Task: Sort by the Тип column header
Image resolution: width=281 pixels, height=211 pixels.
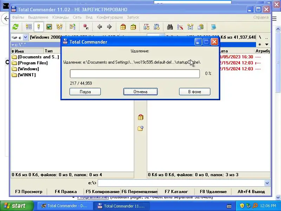Action: [52, 51]
